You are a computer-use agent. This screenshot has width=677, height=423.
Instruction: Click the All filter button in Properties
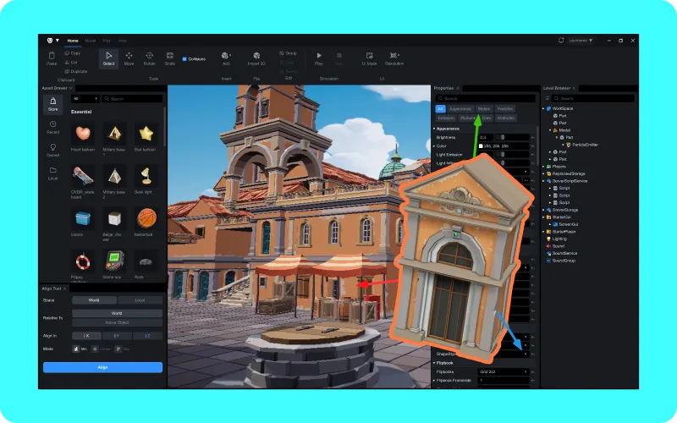[x=440, y=109]
